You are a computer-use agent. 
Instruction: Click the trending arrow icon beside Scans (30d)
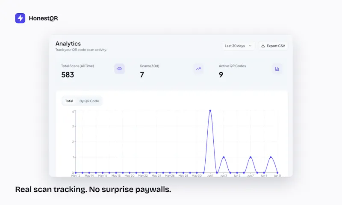tap(198, 68)
